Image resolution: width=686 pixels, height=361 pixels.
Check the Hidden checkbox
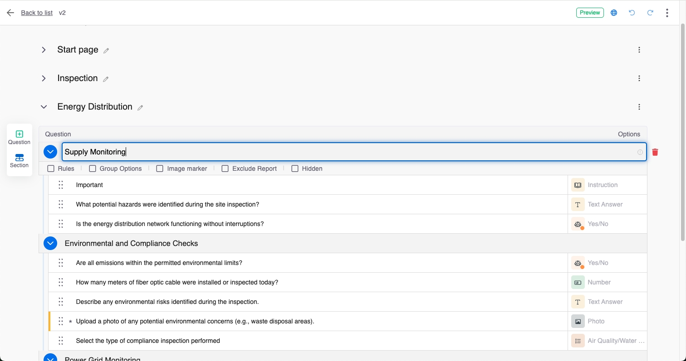point(295,168)
